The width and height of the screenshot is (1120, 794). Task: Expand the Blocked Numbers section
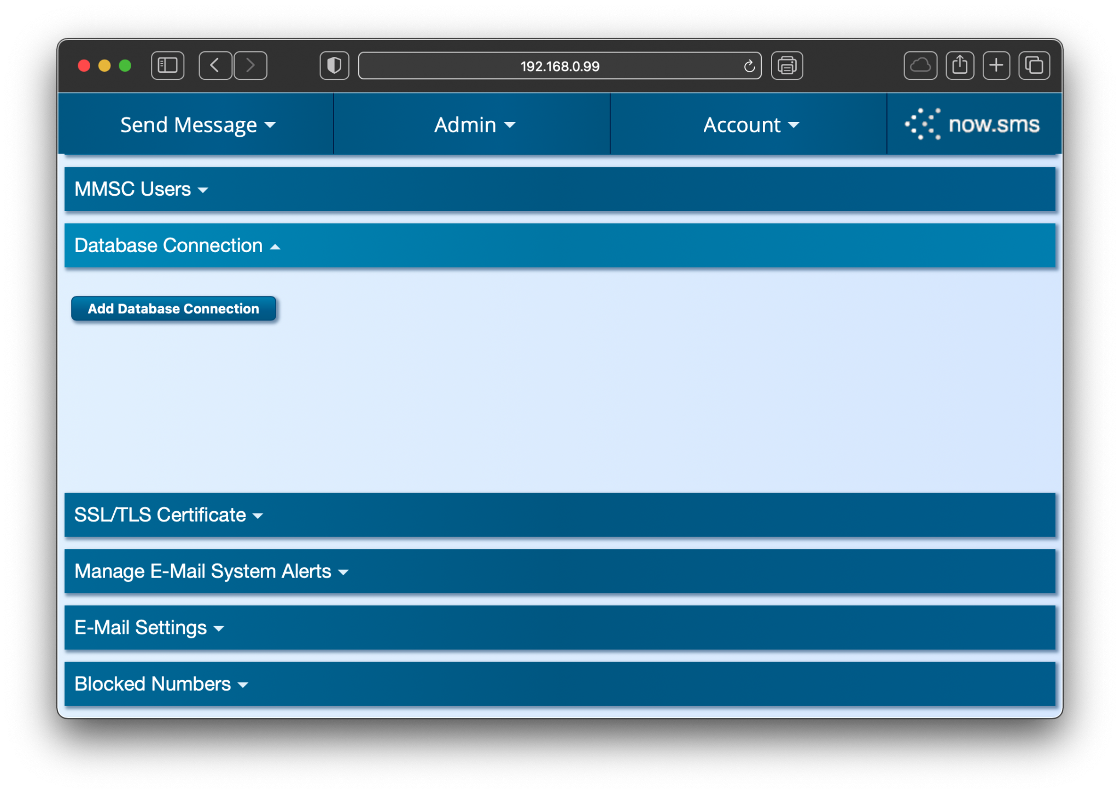point(161,684)
